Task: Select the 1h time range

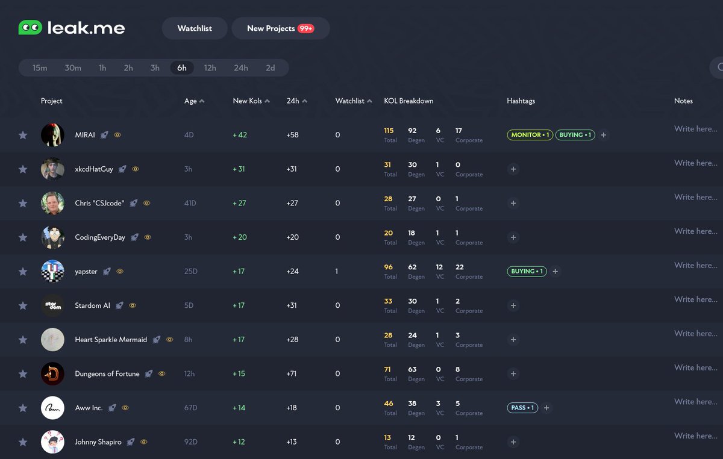Action: point(102,67)
